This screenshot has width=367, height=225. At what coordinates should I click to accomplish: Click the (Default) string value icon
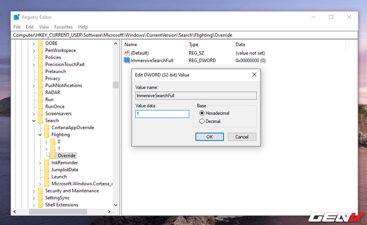[127, 53]
